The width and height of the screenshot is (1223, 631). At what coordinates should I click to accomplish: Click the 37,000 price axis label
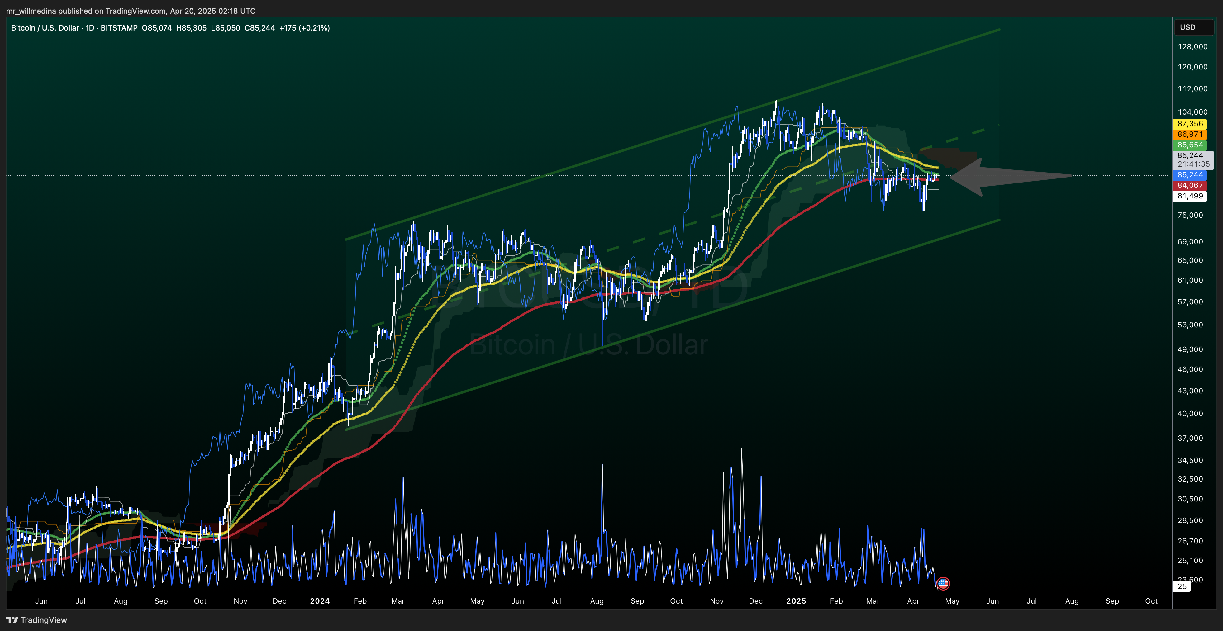(x=1190, y=438)
